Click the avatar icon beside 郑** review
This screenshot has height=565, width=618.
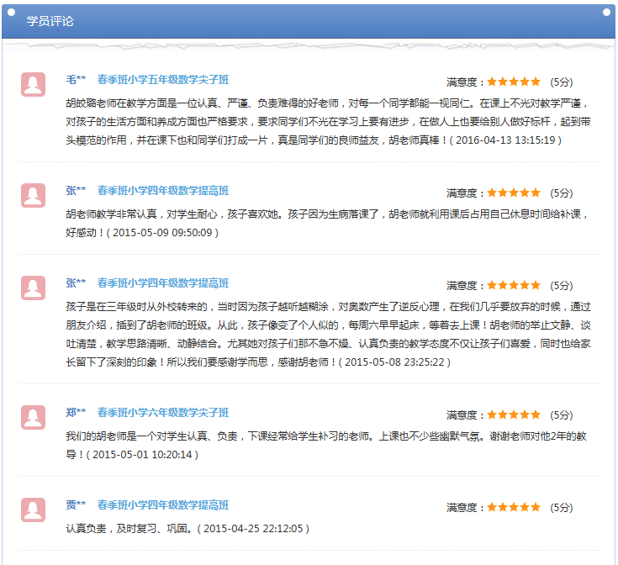click(x=33, y=417)
